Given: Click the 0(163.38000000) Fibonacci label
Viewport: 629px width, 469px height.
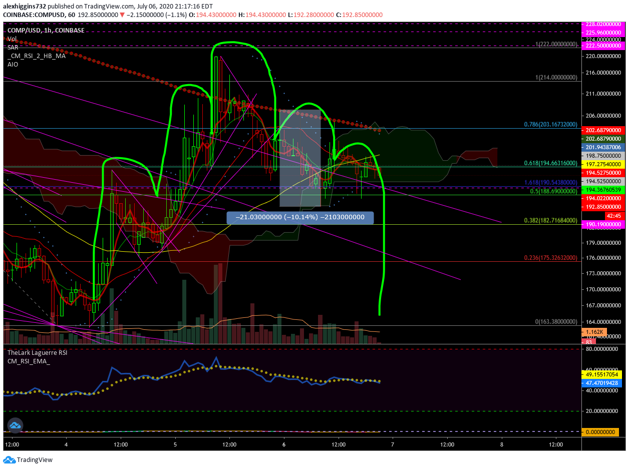Looking at the screenshot, I should point(556,321).
